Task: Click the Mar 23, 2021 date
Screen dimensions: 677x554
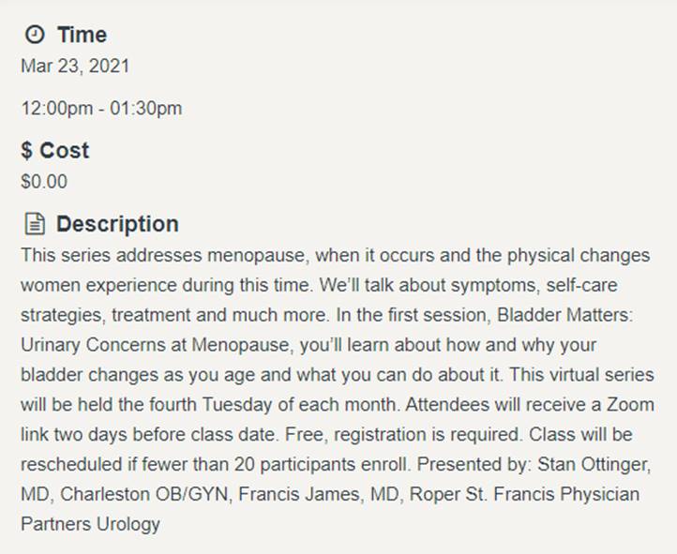Action: (75, 66)
